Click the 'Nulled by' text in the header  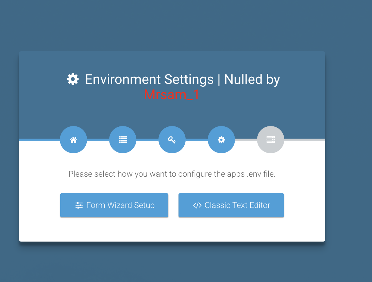tap(252, 79)
